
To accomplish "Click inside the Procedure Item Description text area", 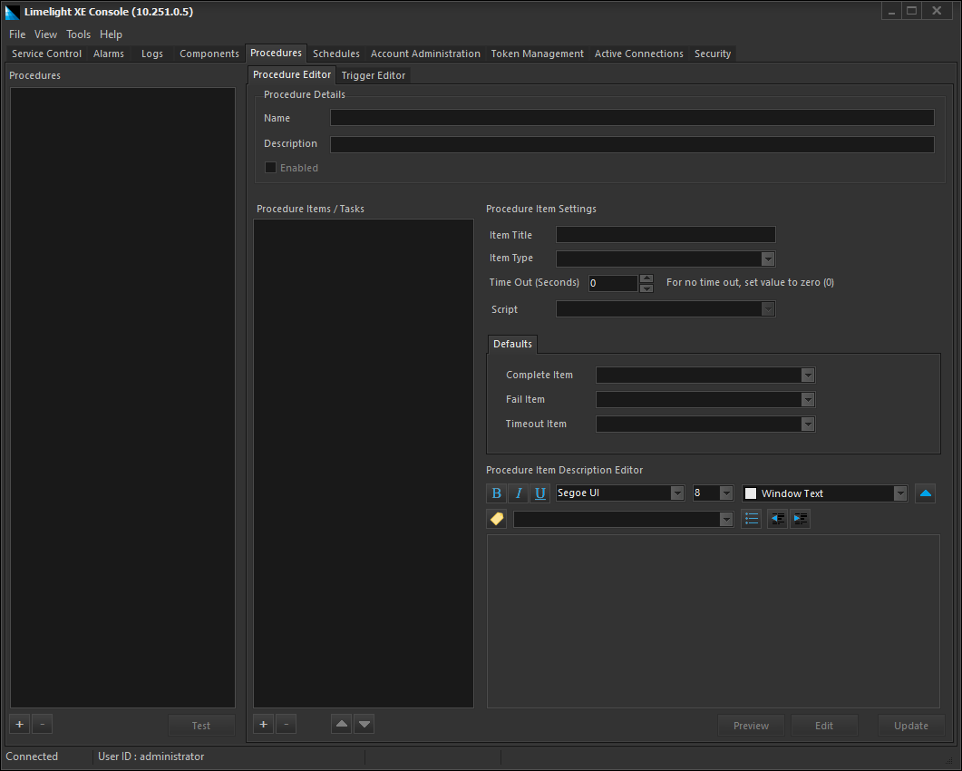I will click(713, 621).
